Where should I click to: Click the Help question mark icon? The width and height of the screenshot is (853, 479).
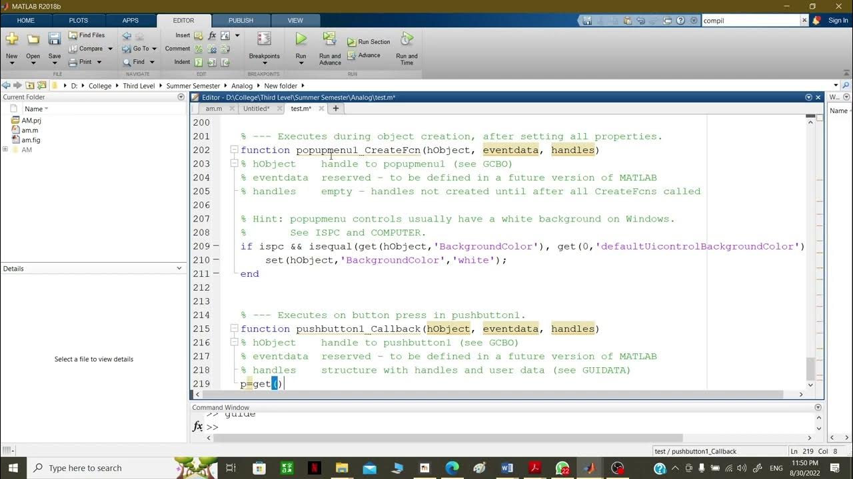681,21
